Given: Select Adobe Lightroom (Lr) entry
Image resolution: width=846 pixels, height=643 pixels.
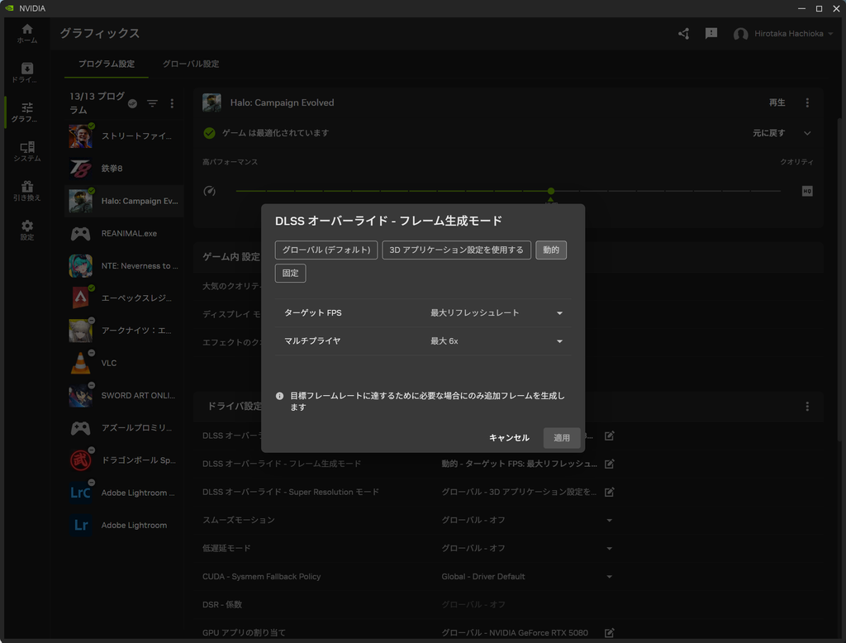Looking at the screenshot, I should [124, 525].
